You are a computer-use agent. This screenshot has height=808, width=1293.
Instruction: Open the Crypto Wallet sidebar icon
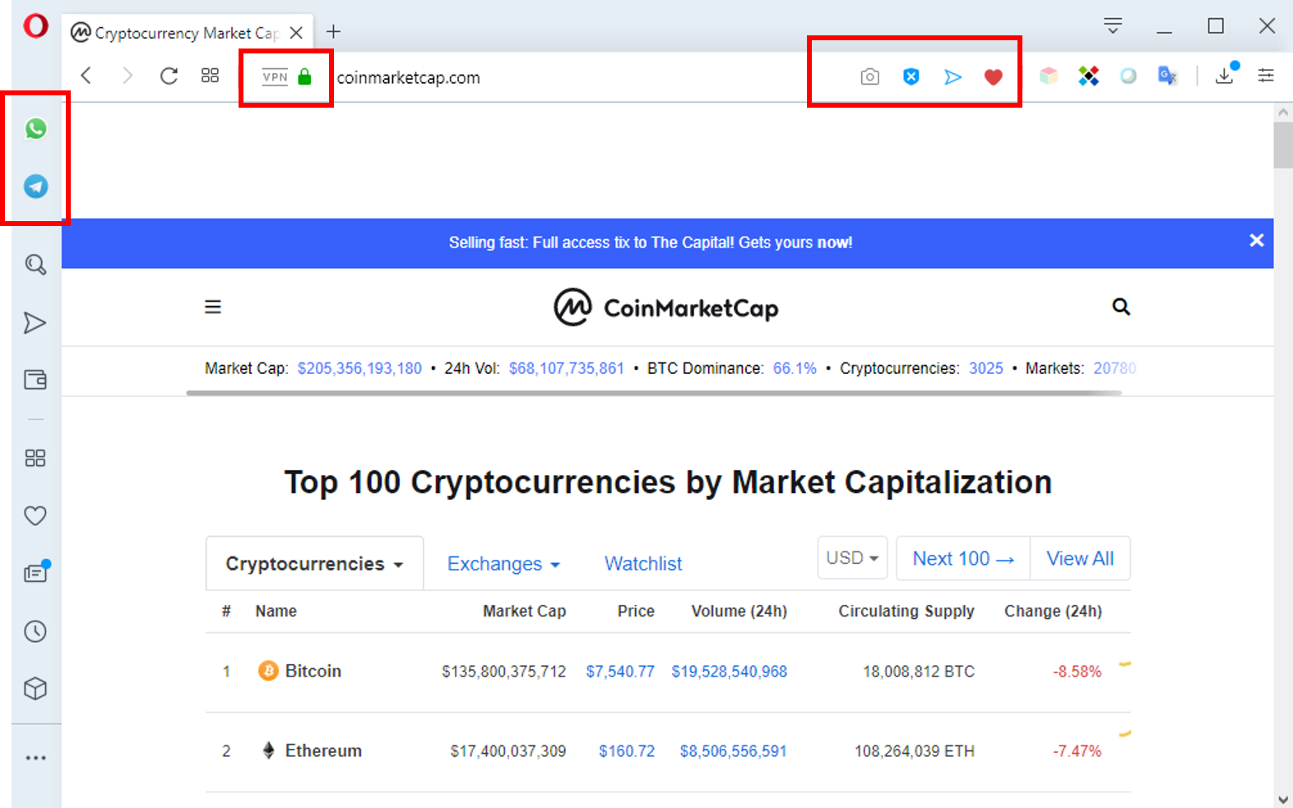coord(35,380)
